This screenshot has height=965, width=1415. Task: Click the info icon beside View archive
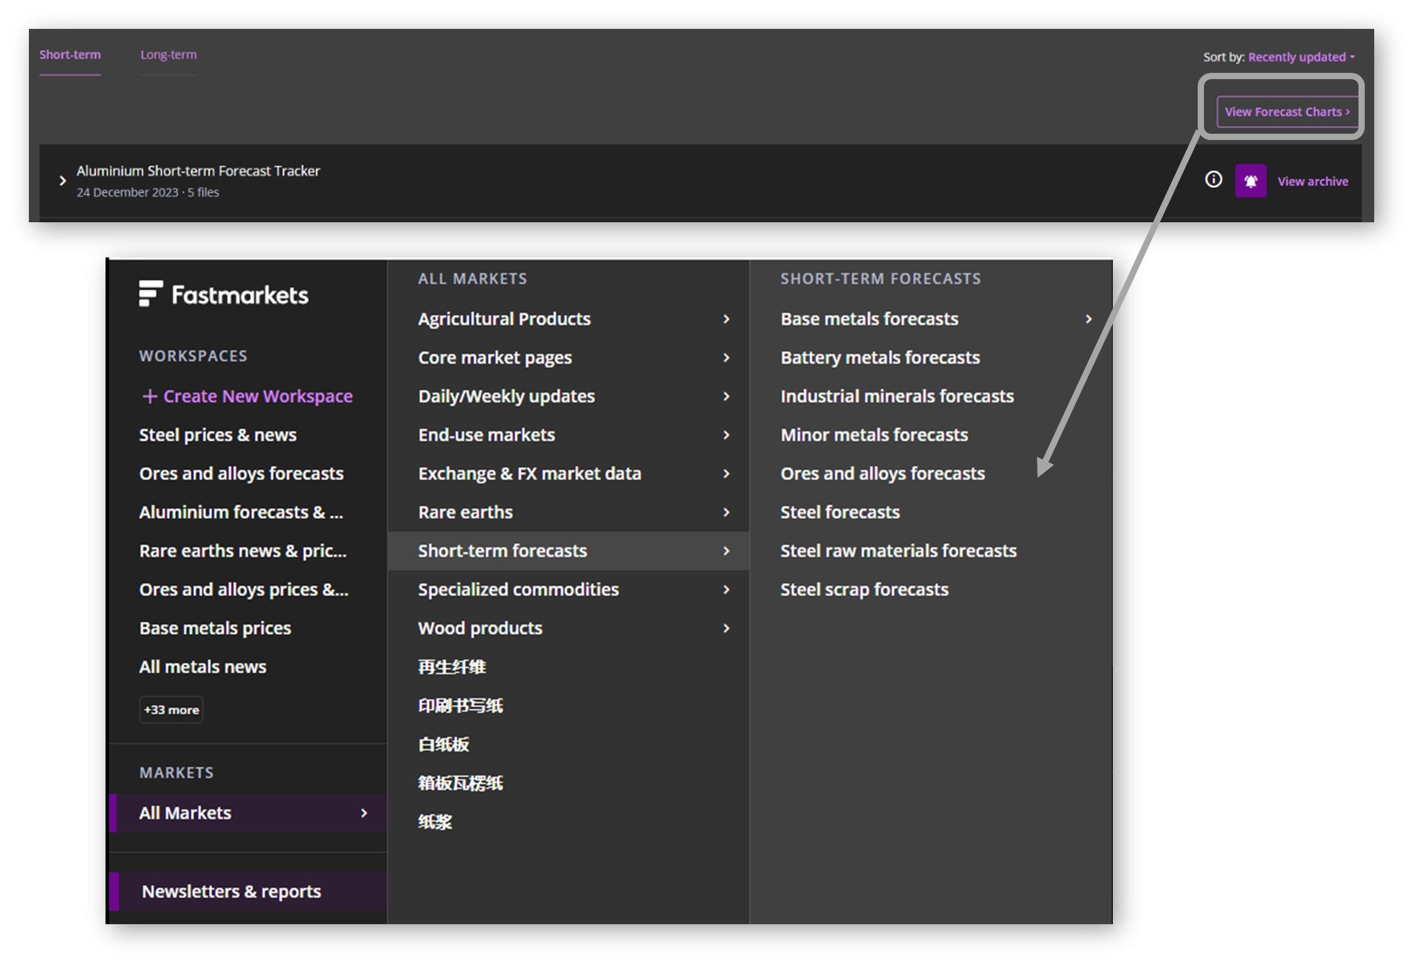coord(1213,180)
